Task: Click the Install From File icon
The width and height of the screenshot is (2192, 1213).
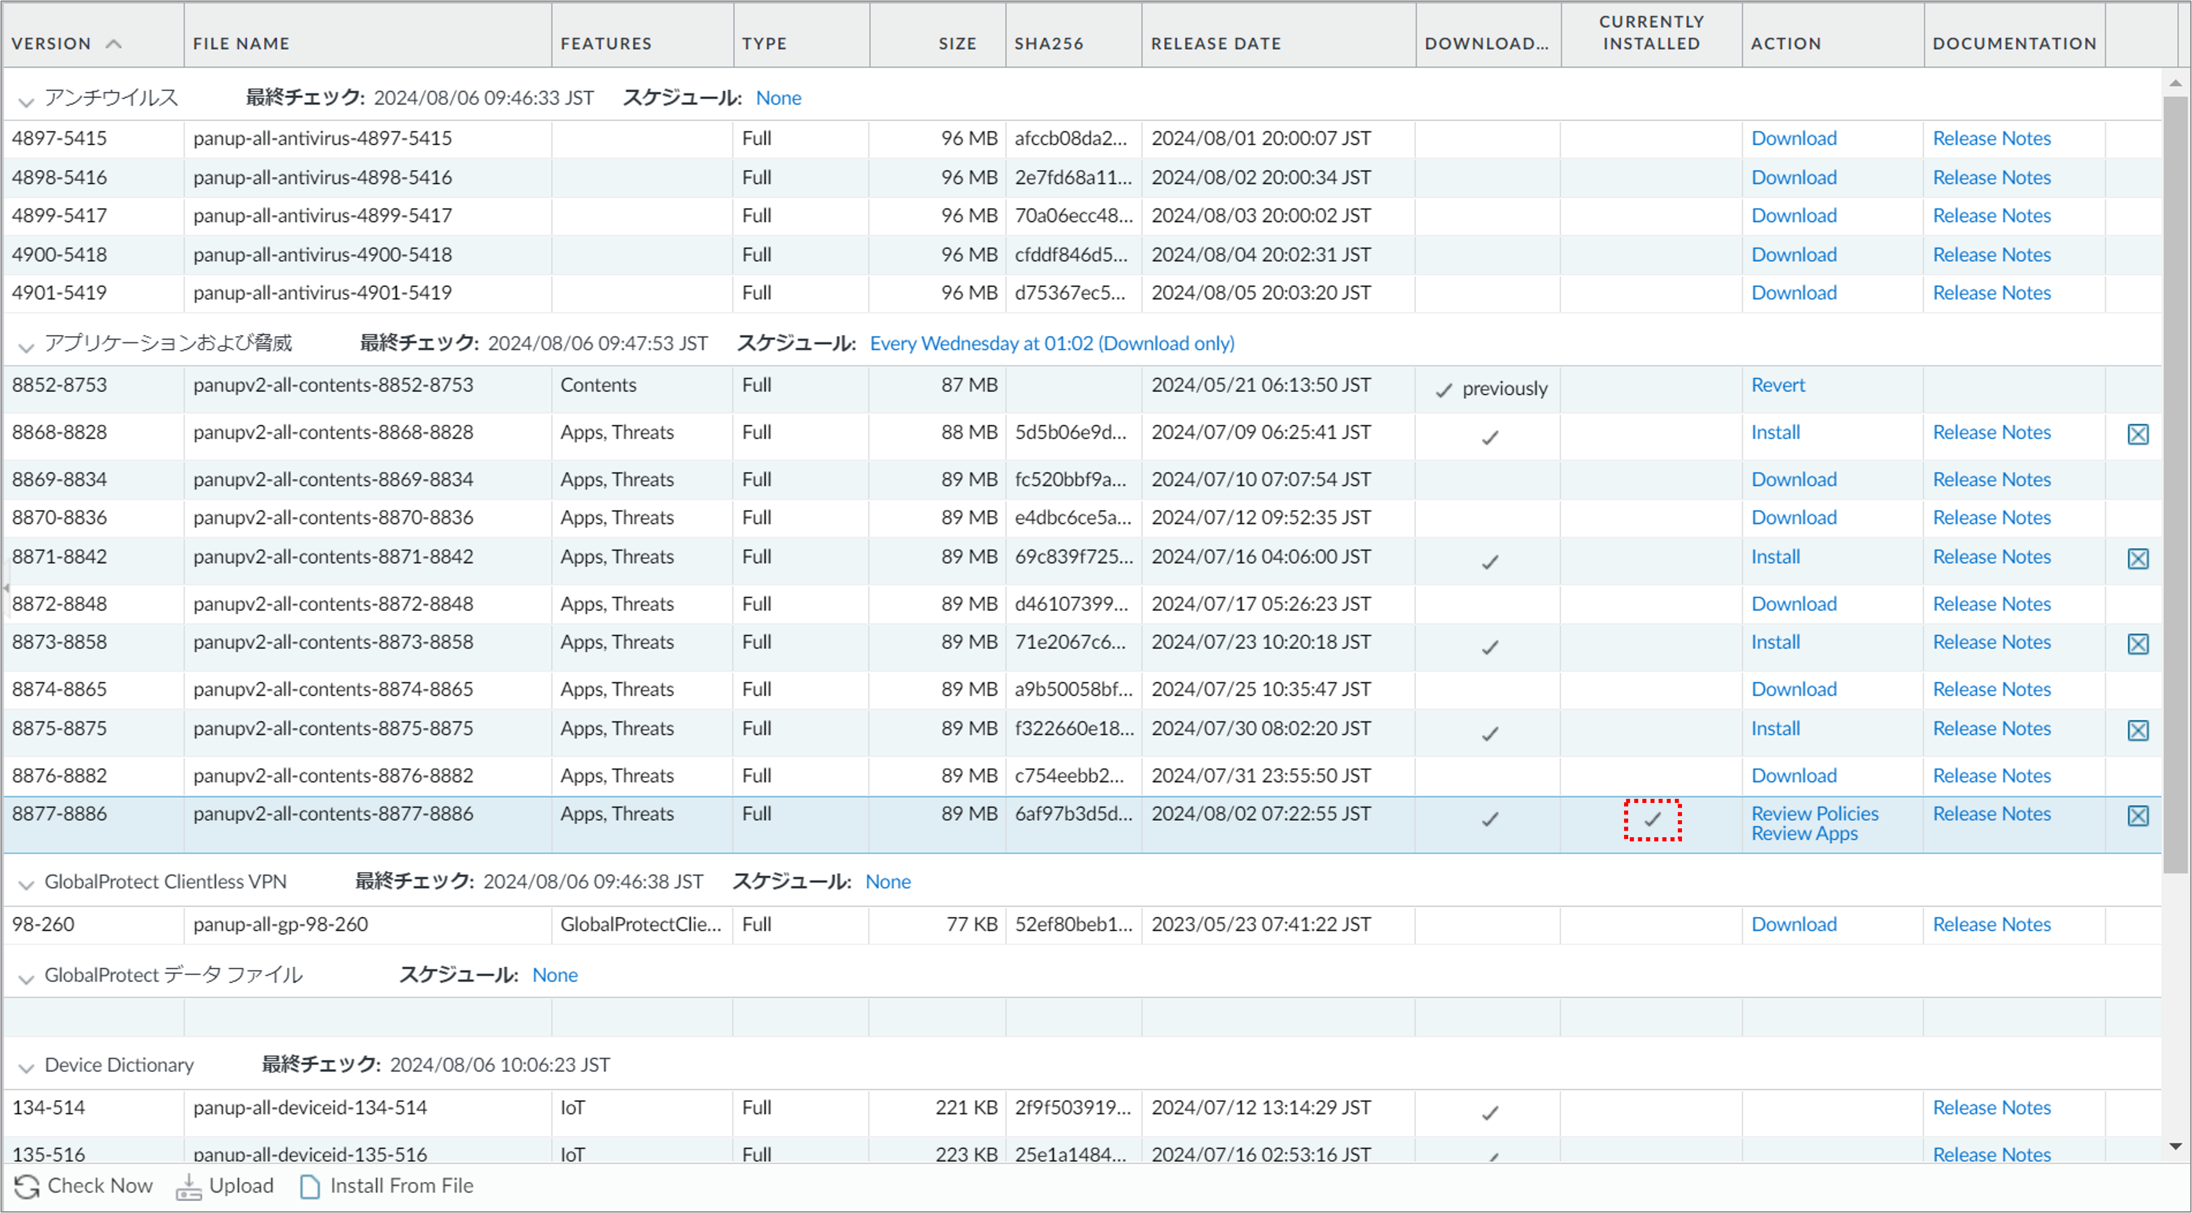Action: point(310,1186)
